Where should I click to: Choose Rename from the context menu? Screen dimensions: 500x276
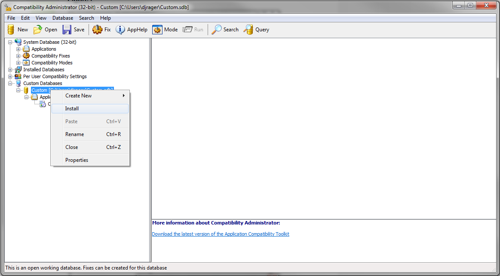90,134
